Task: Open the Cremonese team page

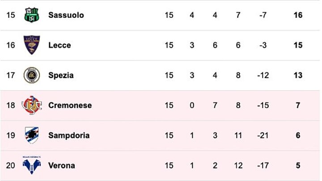Action: point(70,105)
